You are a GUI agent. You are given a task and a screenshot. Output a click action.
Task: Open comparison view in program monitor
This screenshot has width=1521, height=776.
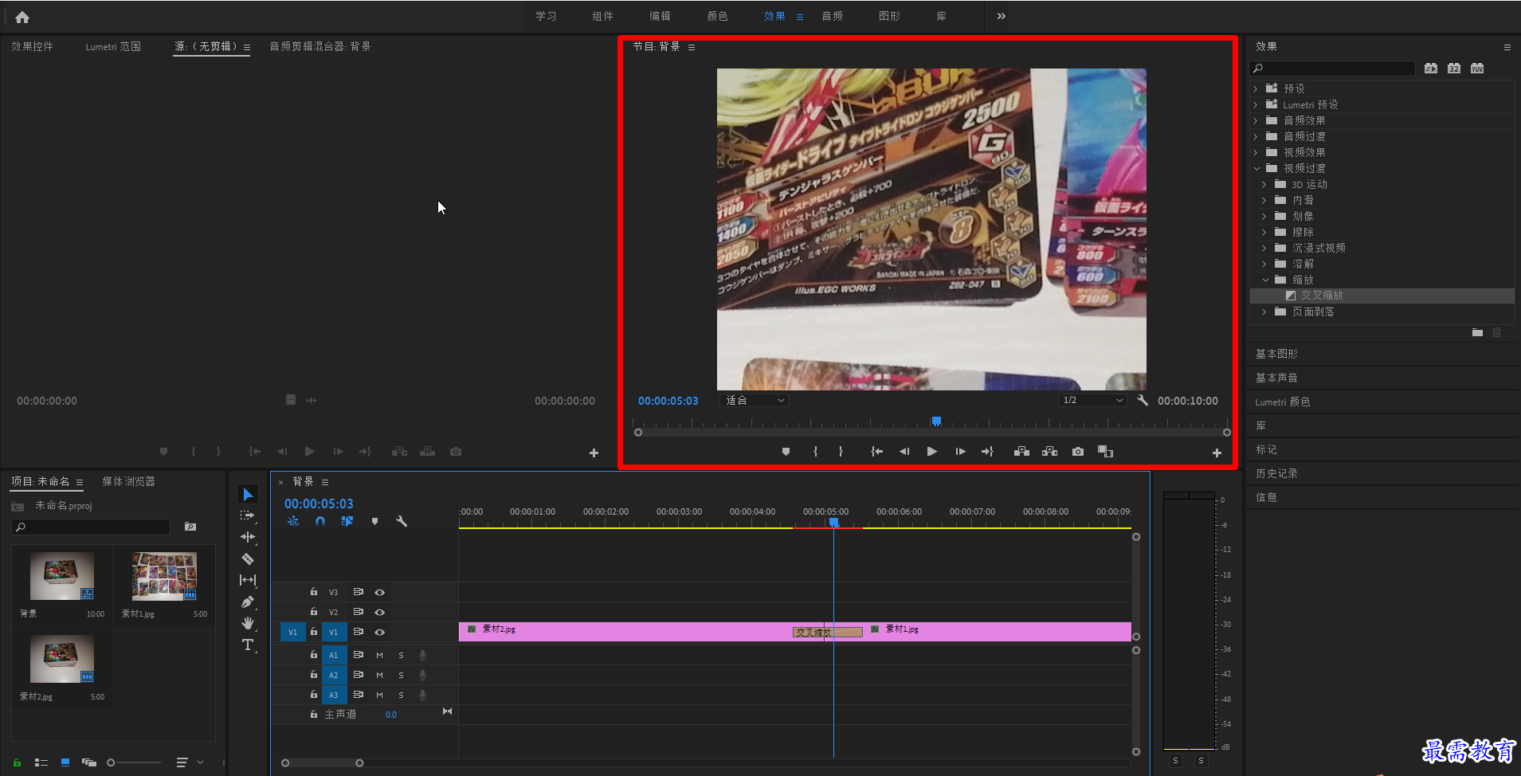point(1105,452)
